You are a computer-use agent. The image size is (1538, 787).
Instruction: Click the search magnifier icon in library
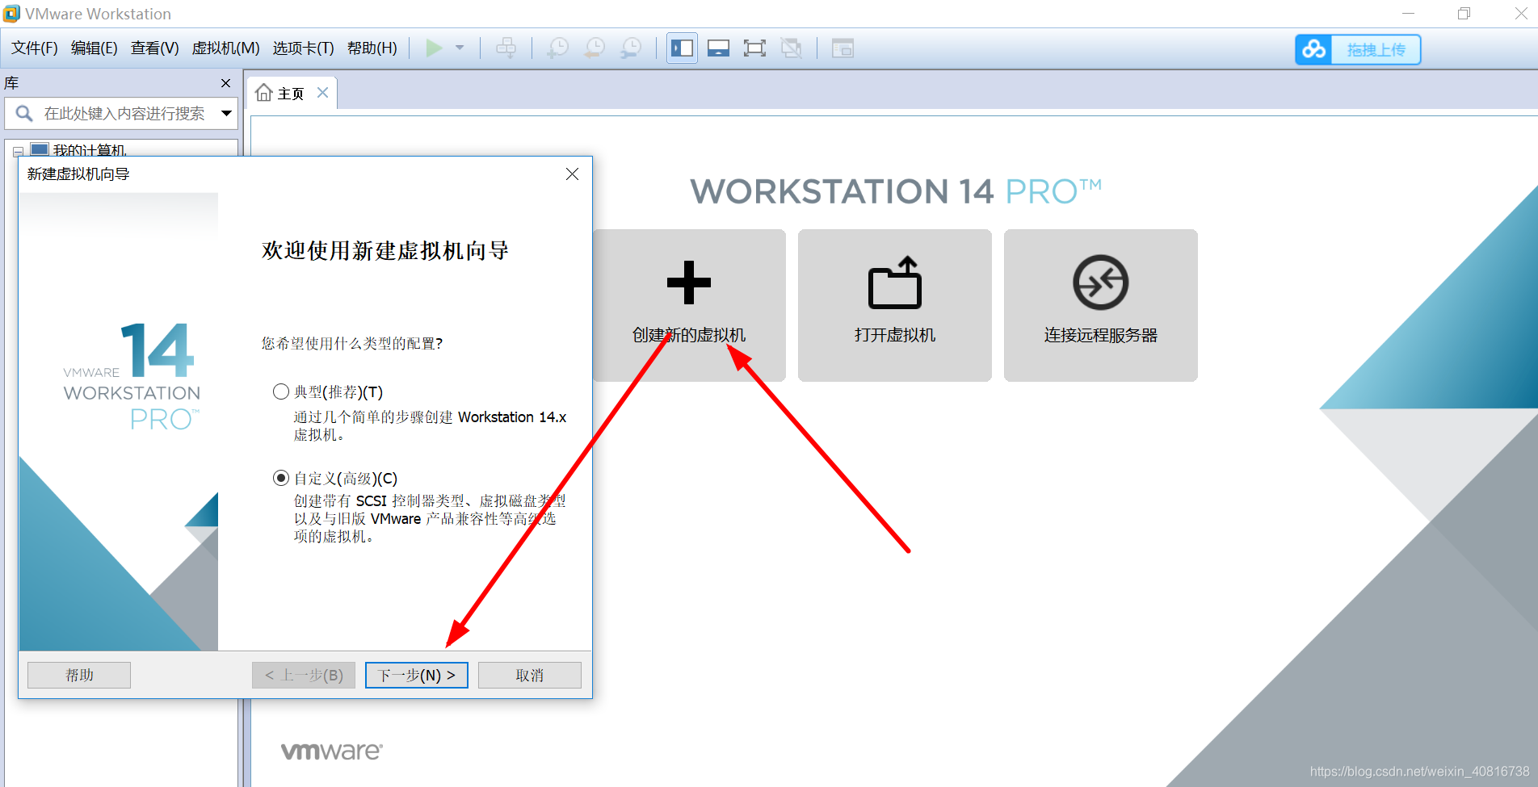tap(24, 114)
